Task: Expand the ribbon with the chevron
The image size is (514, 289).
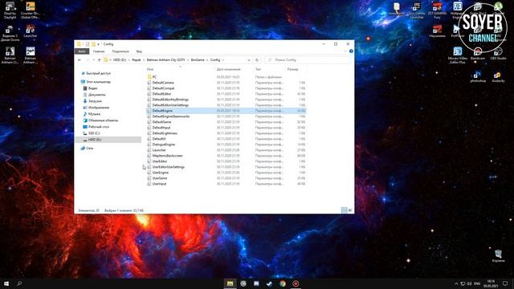Action: click(x=345, y=51)
